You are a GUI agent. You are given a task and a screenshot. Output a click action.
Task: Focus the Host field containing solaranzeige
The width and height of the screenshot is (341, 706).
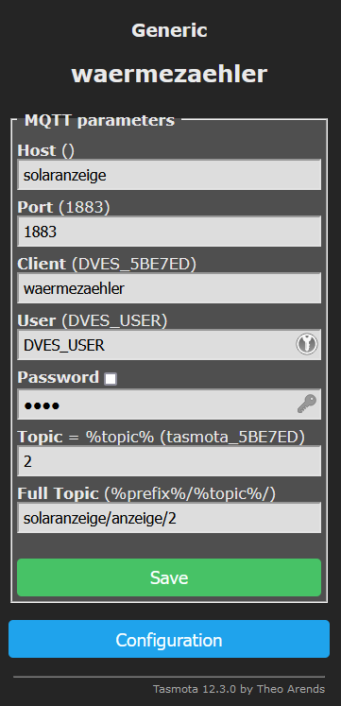[x=169, y=175]
